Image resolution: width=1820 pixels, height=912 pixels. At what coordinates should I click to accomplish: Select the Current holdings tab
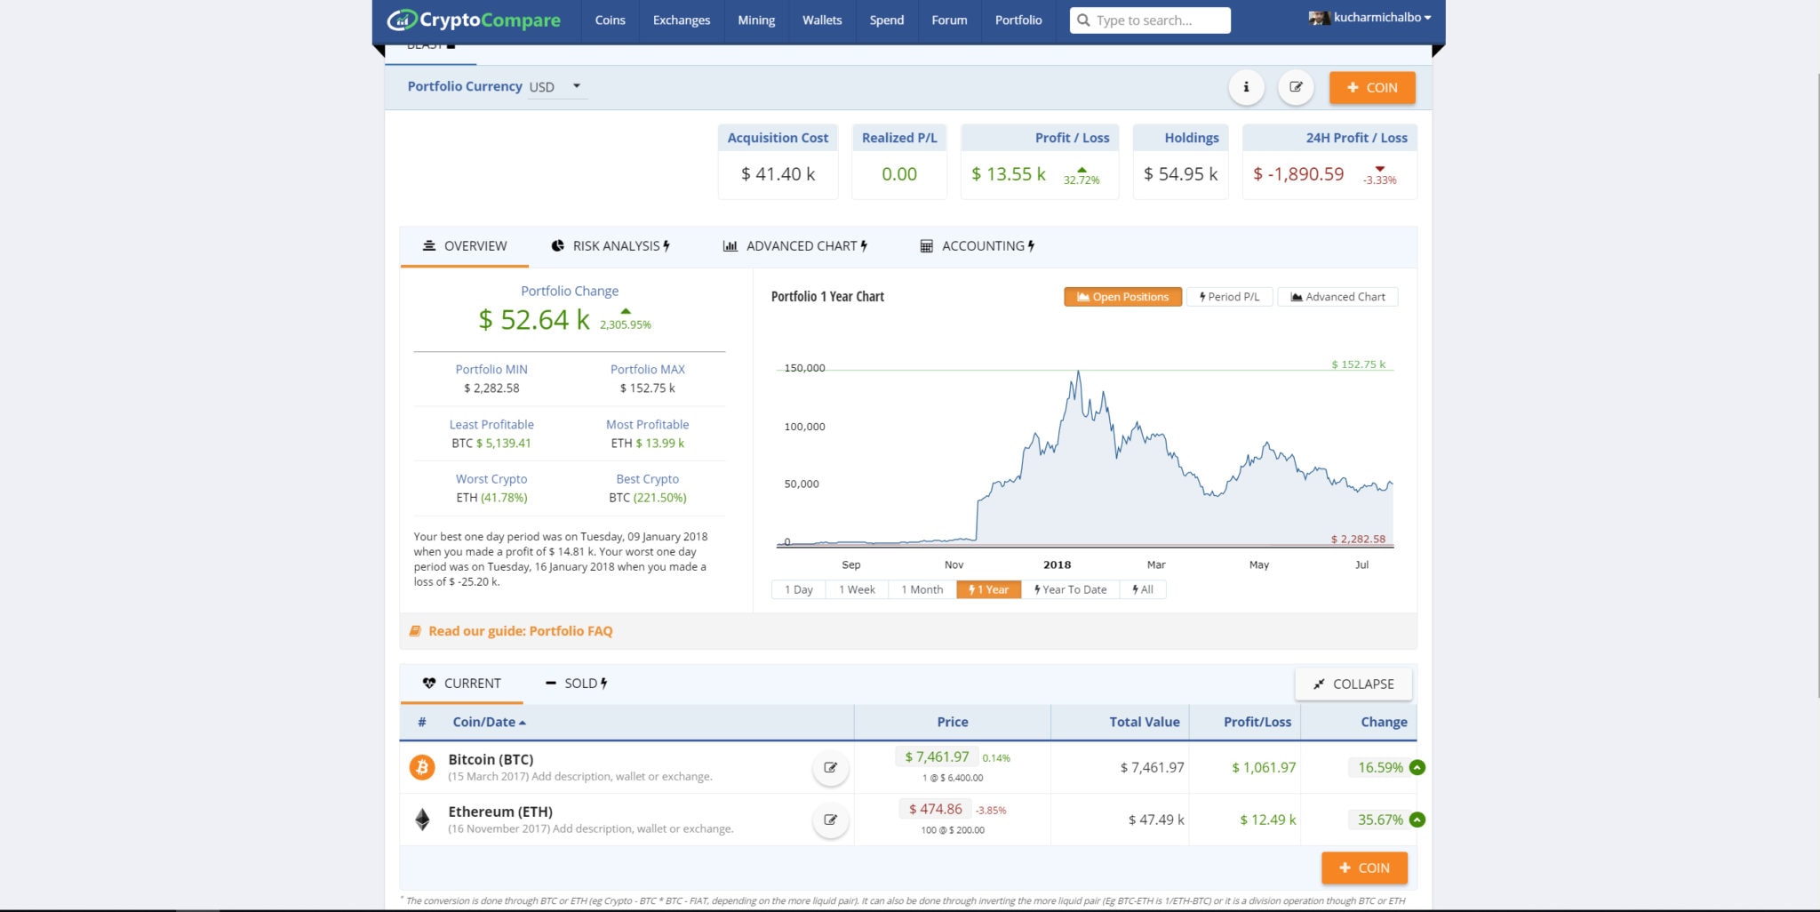click(462, 684)
